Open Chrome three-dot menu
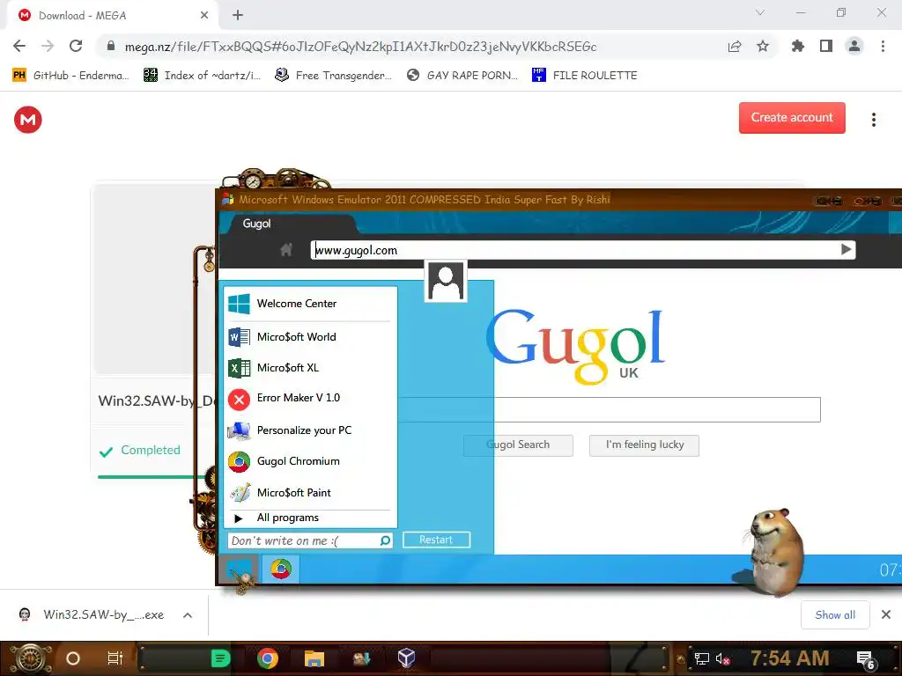Viewport: 902px width, 676px height. pyautogui.click(x=883, y=46)
